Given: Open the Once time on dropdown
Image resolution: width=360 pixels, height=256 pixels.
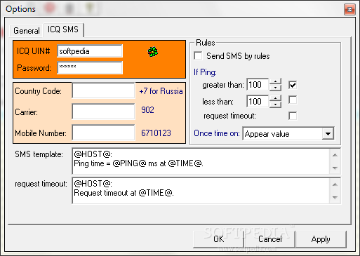Looking at the screenshot, I should pyautogui.click(x=328, y=134).
